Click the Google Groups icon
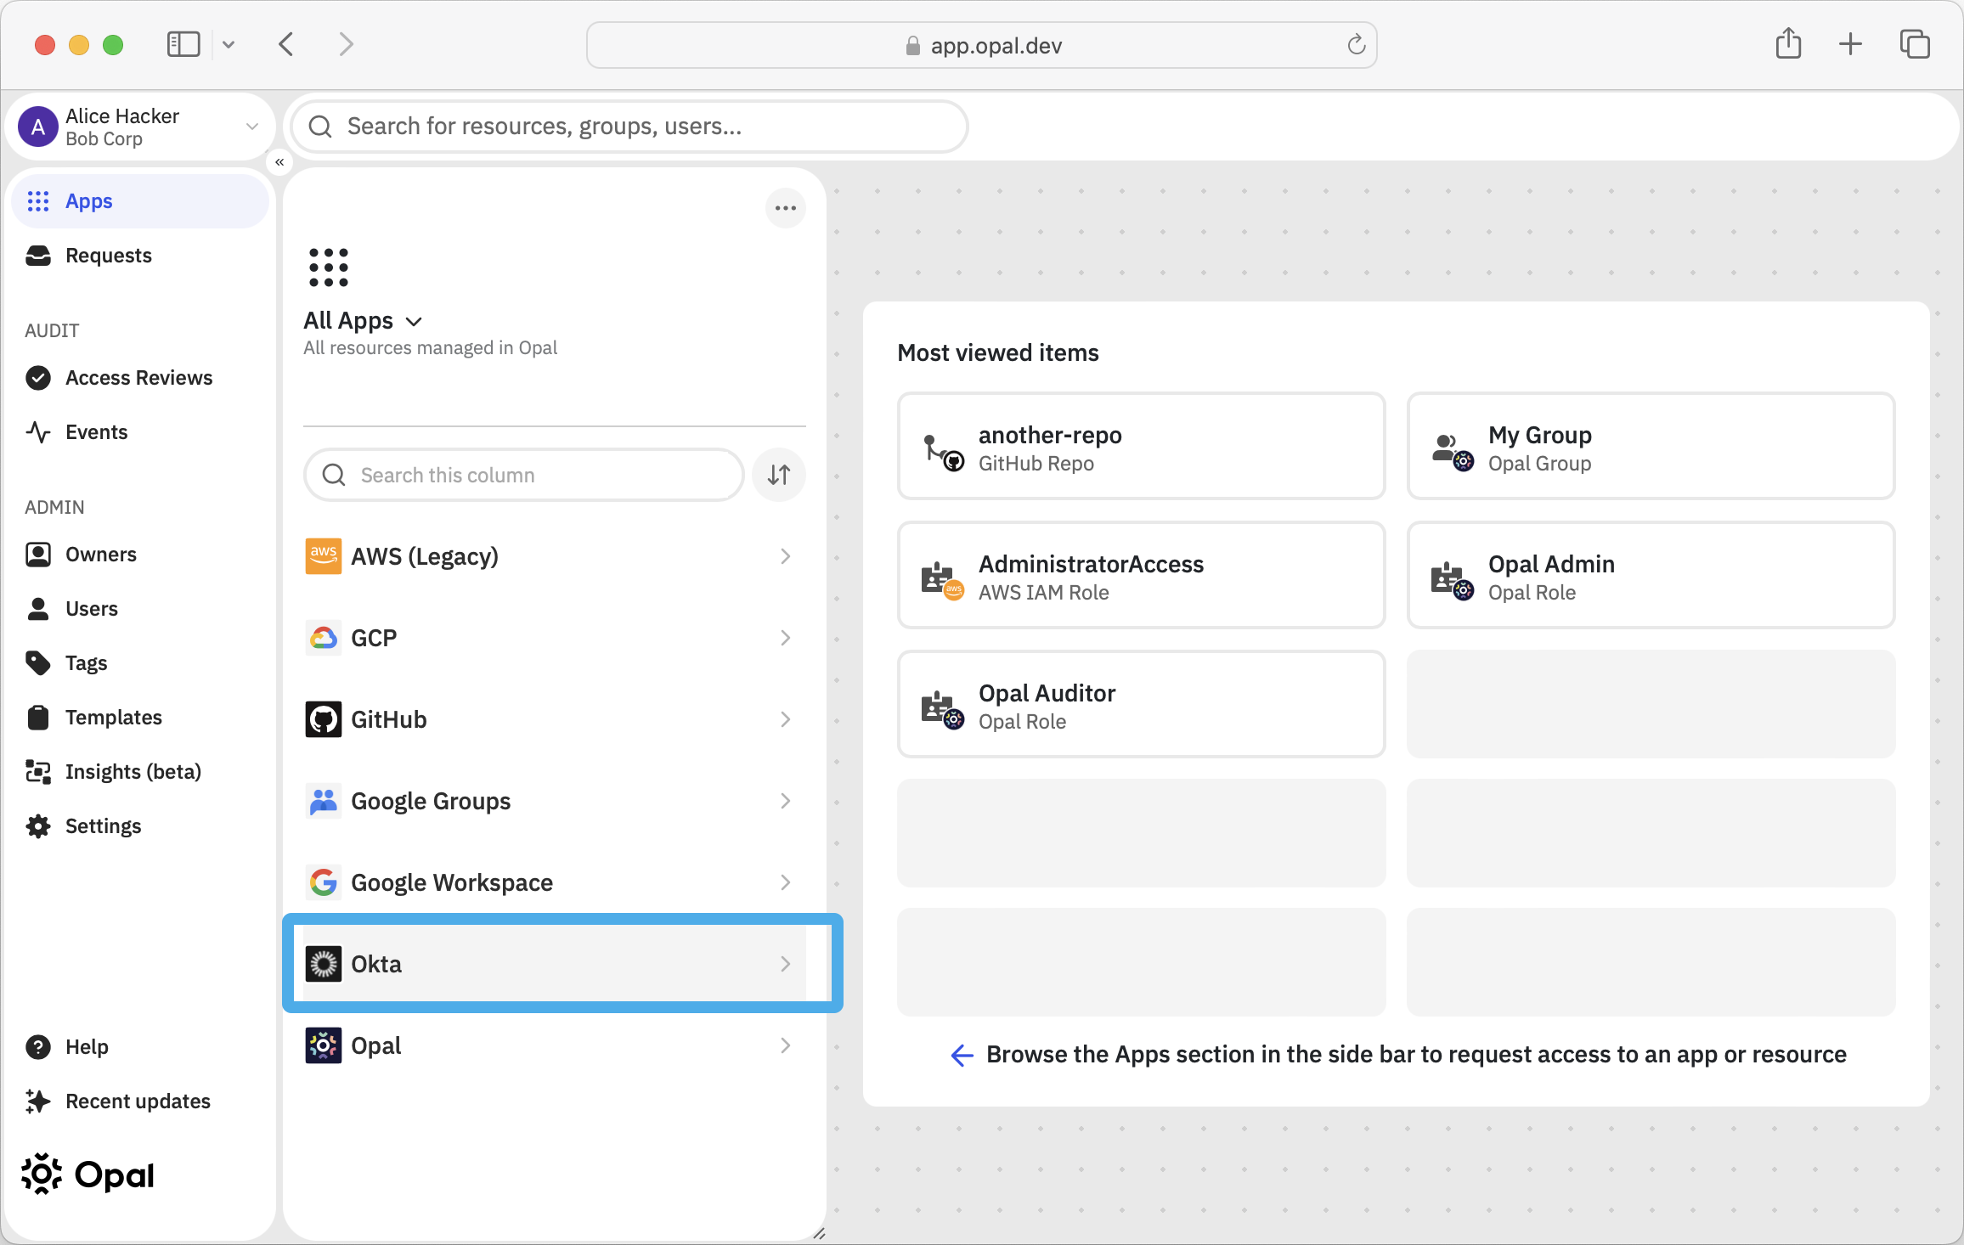The width and height of the screenshot is (1964, 1245). click(x=324, y=801)
